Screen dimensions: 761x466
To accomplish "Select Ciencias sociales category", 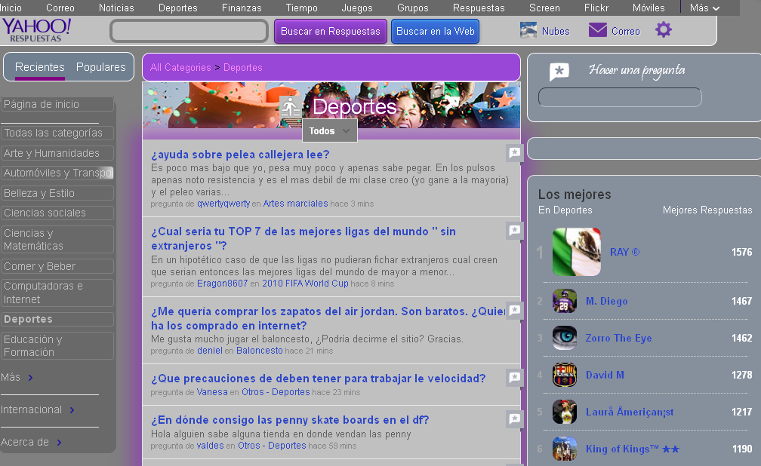I will (x=57, y=213).
